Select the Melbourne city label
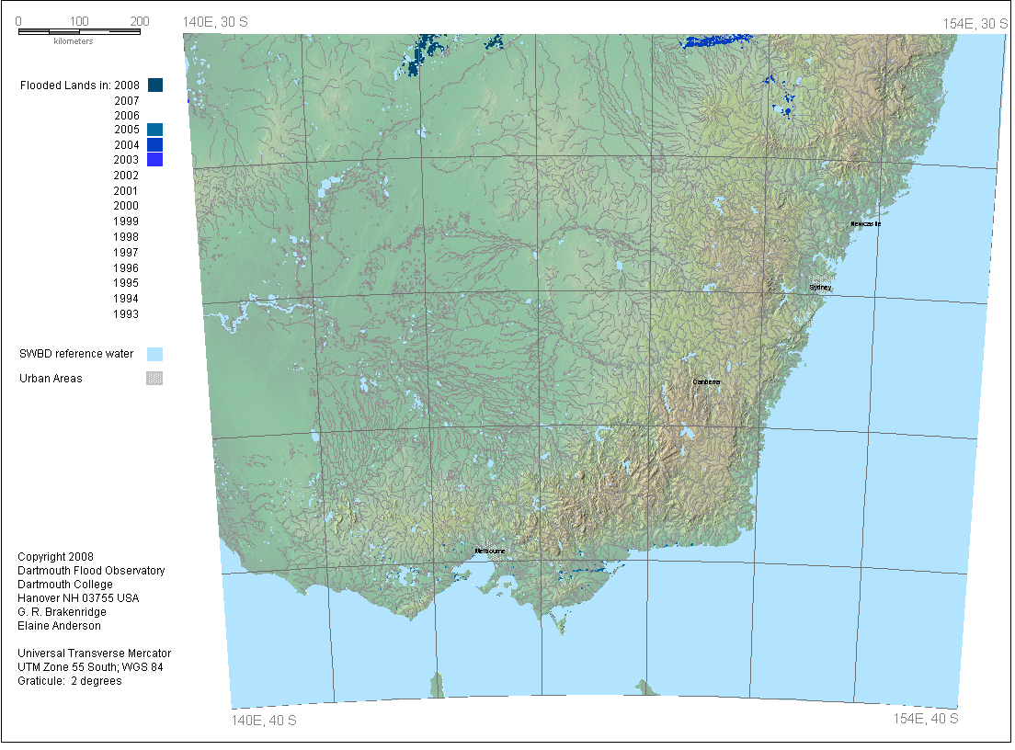The width and height of the screenshot is (1015, 750). click(x=490, y=551)
